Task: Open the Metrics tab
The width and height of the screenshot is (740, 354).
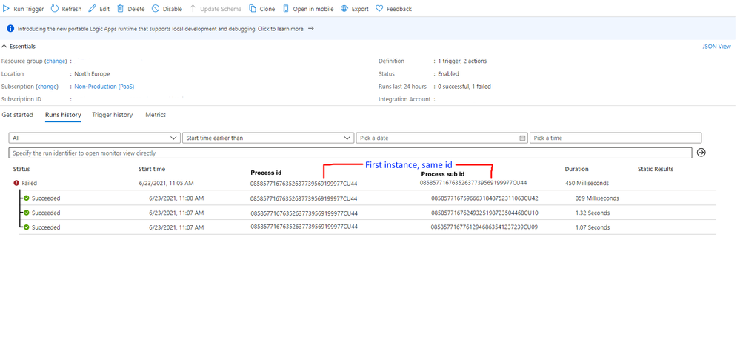Action: [156, 115]
